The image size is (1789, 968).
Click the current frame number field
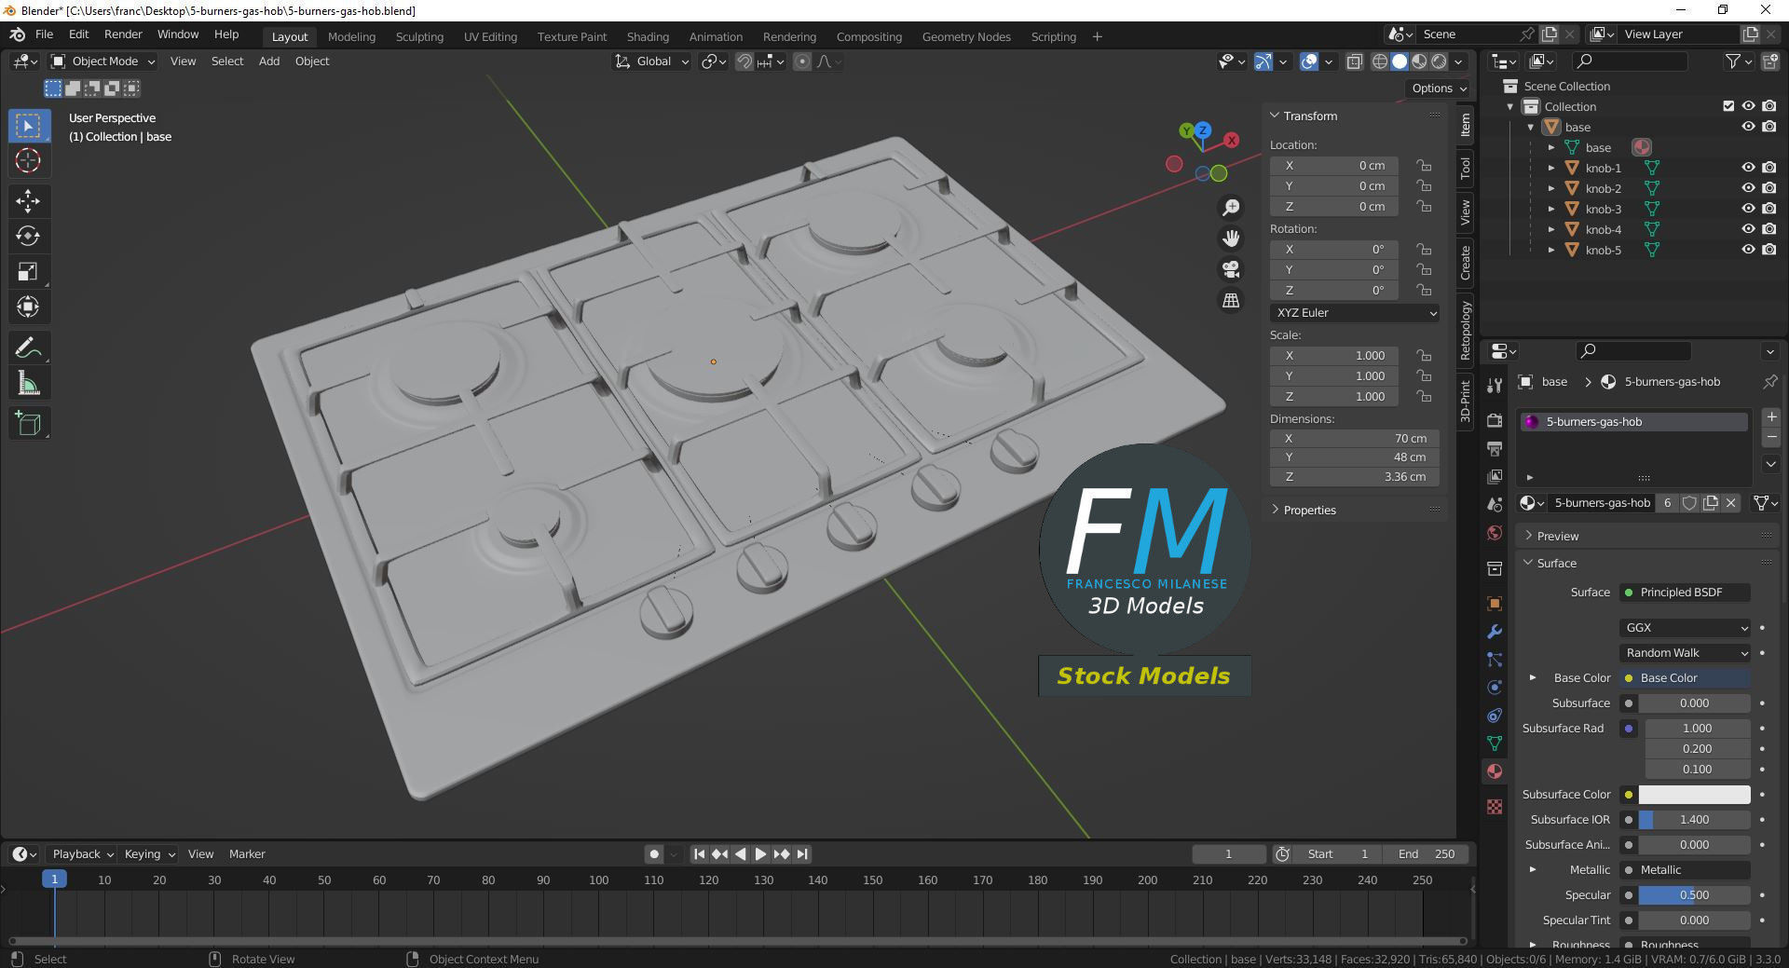point(1229,854)
